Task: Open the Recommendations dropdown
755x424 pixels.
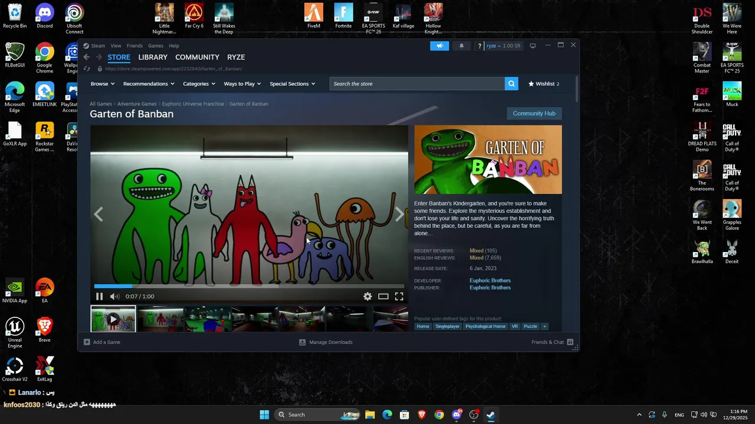Action: [x=149, y=84]
